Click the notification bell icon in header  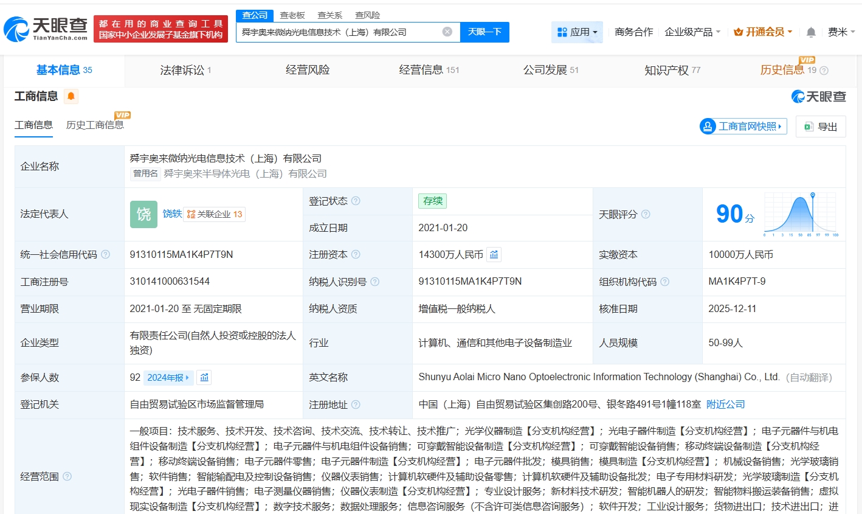coord(811,32)
